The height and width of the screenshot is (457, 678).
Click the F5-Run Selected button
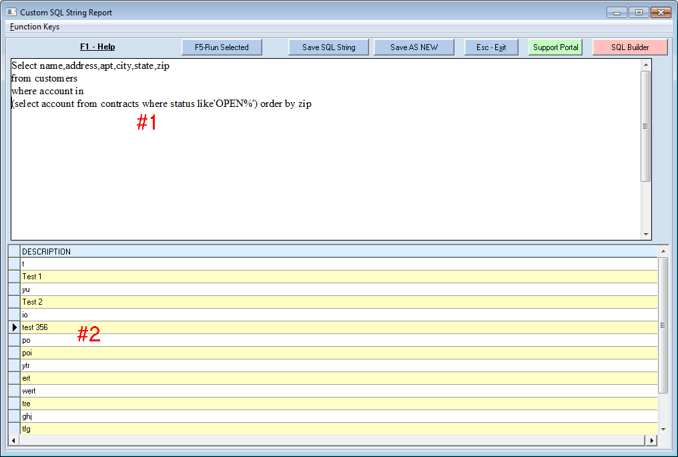click(x=222, y=47)
